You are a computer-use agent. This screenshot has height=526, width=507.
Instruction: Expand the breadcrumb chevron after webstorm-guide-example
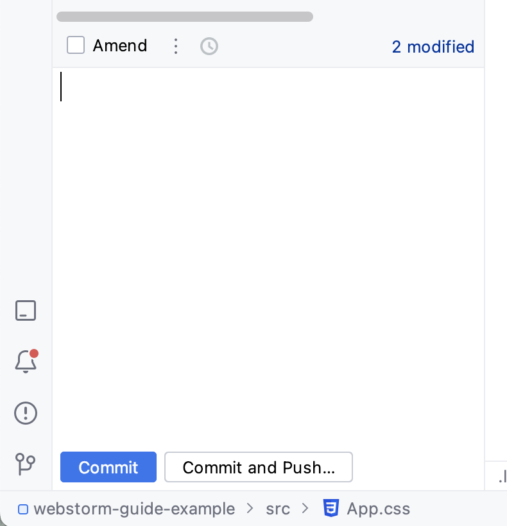pos(250,509)
